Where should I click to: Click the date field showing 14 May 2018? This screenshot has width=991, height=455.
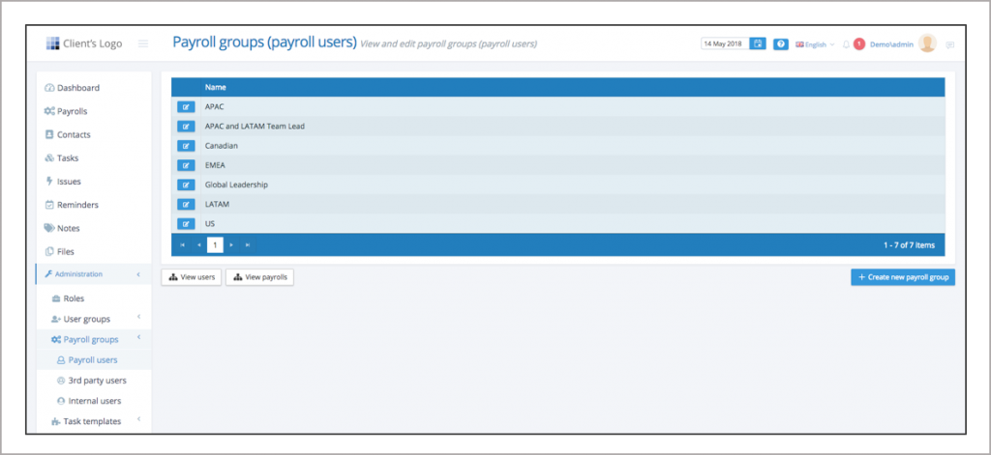[723, 44]
